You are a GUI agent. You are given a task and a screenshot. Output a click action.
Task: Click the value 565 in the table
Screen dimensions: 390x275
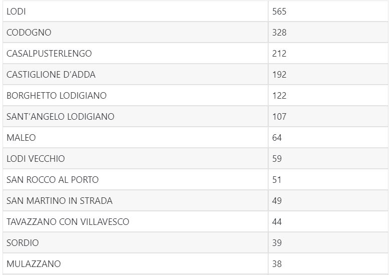[279, 12]
